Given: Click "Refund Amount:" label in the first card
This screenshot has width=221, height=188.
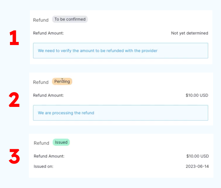Looking at the screenshot, I should (x=48, y=33).
